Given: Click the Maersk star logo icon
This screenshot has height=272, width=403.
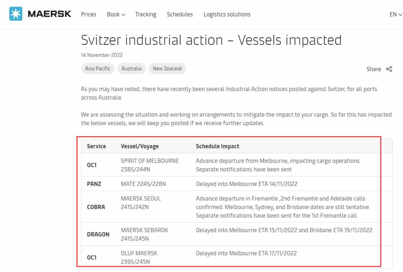Looking at the screenshot, I should click(x=16, y=14).
